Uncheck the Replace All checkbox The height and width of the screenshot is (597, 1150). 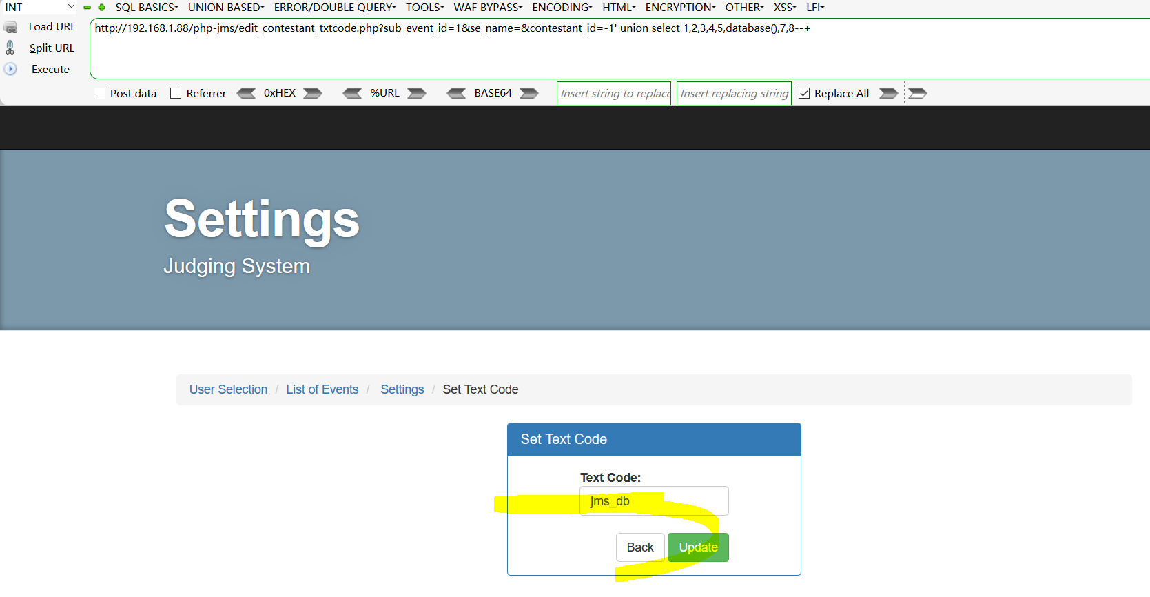click(804, 93)
